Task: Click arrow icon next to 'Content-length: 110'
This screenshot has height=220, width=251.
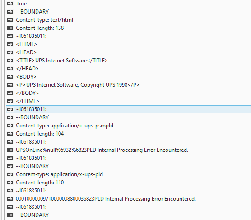Action: [10, 183]
